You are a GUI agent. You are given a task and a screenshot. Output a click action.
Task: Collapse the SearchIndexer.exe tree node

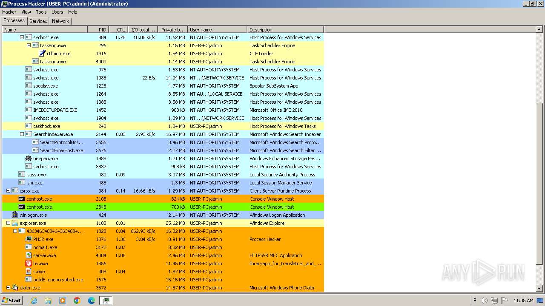click(22, 134)
